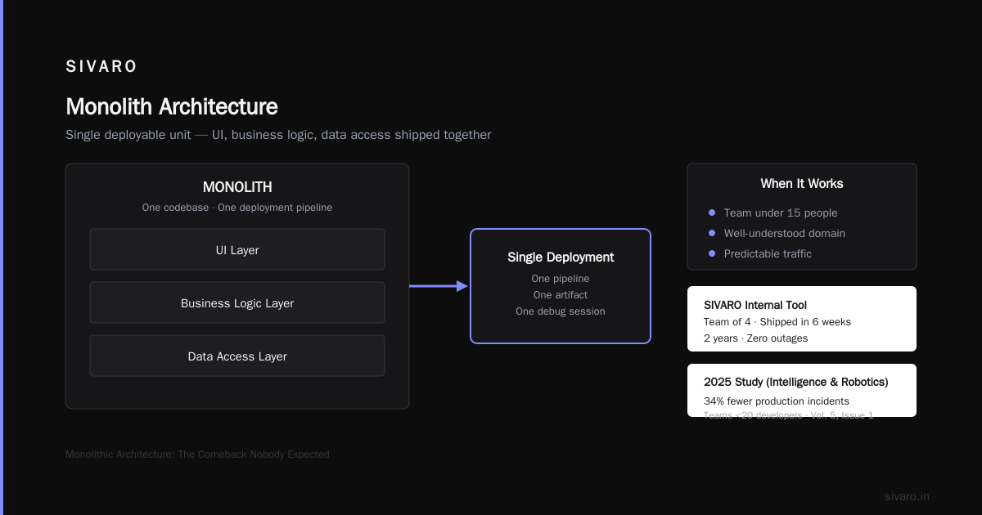Click '2025 Study (Intelligence & Robotics)' title
The width and height of the screenshot is (982, 515).
pyautogui.click(x=796, y=382)
